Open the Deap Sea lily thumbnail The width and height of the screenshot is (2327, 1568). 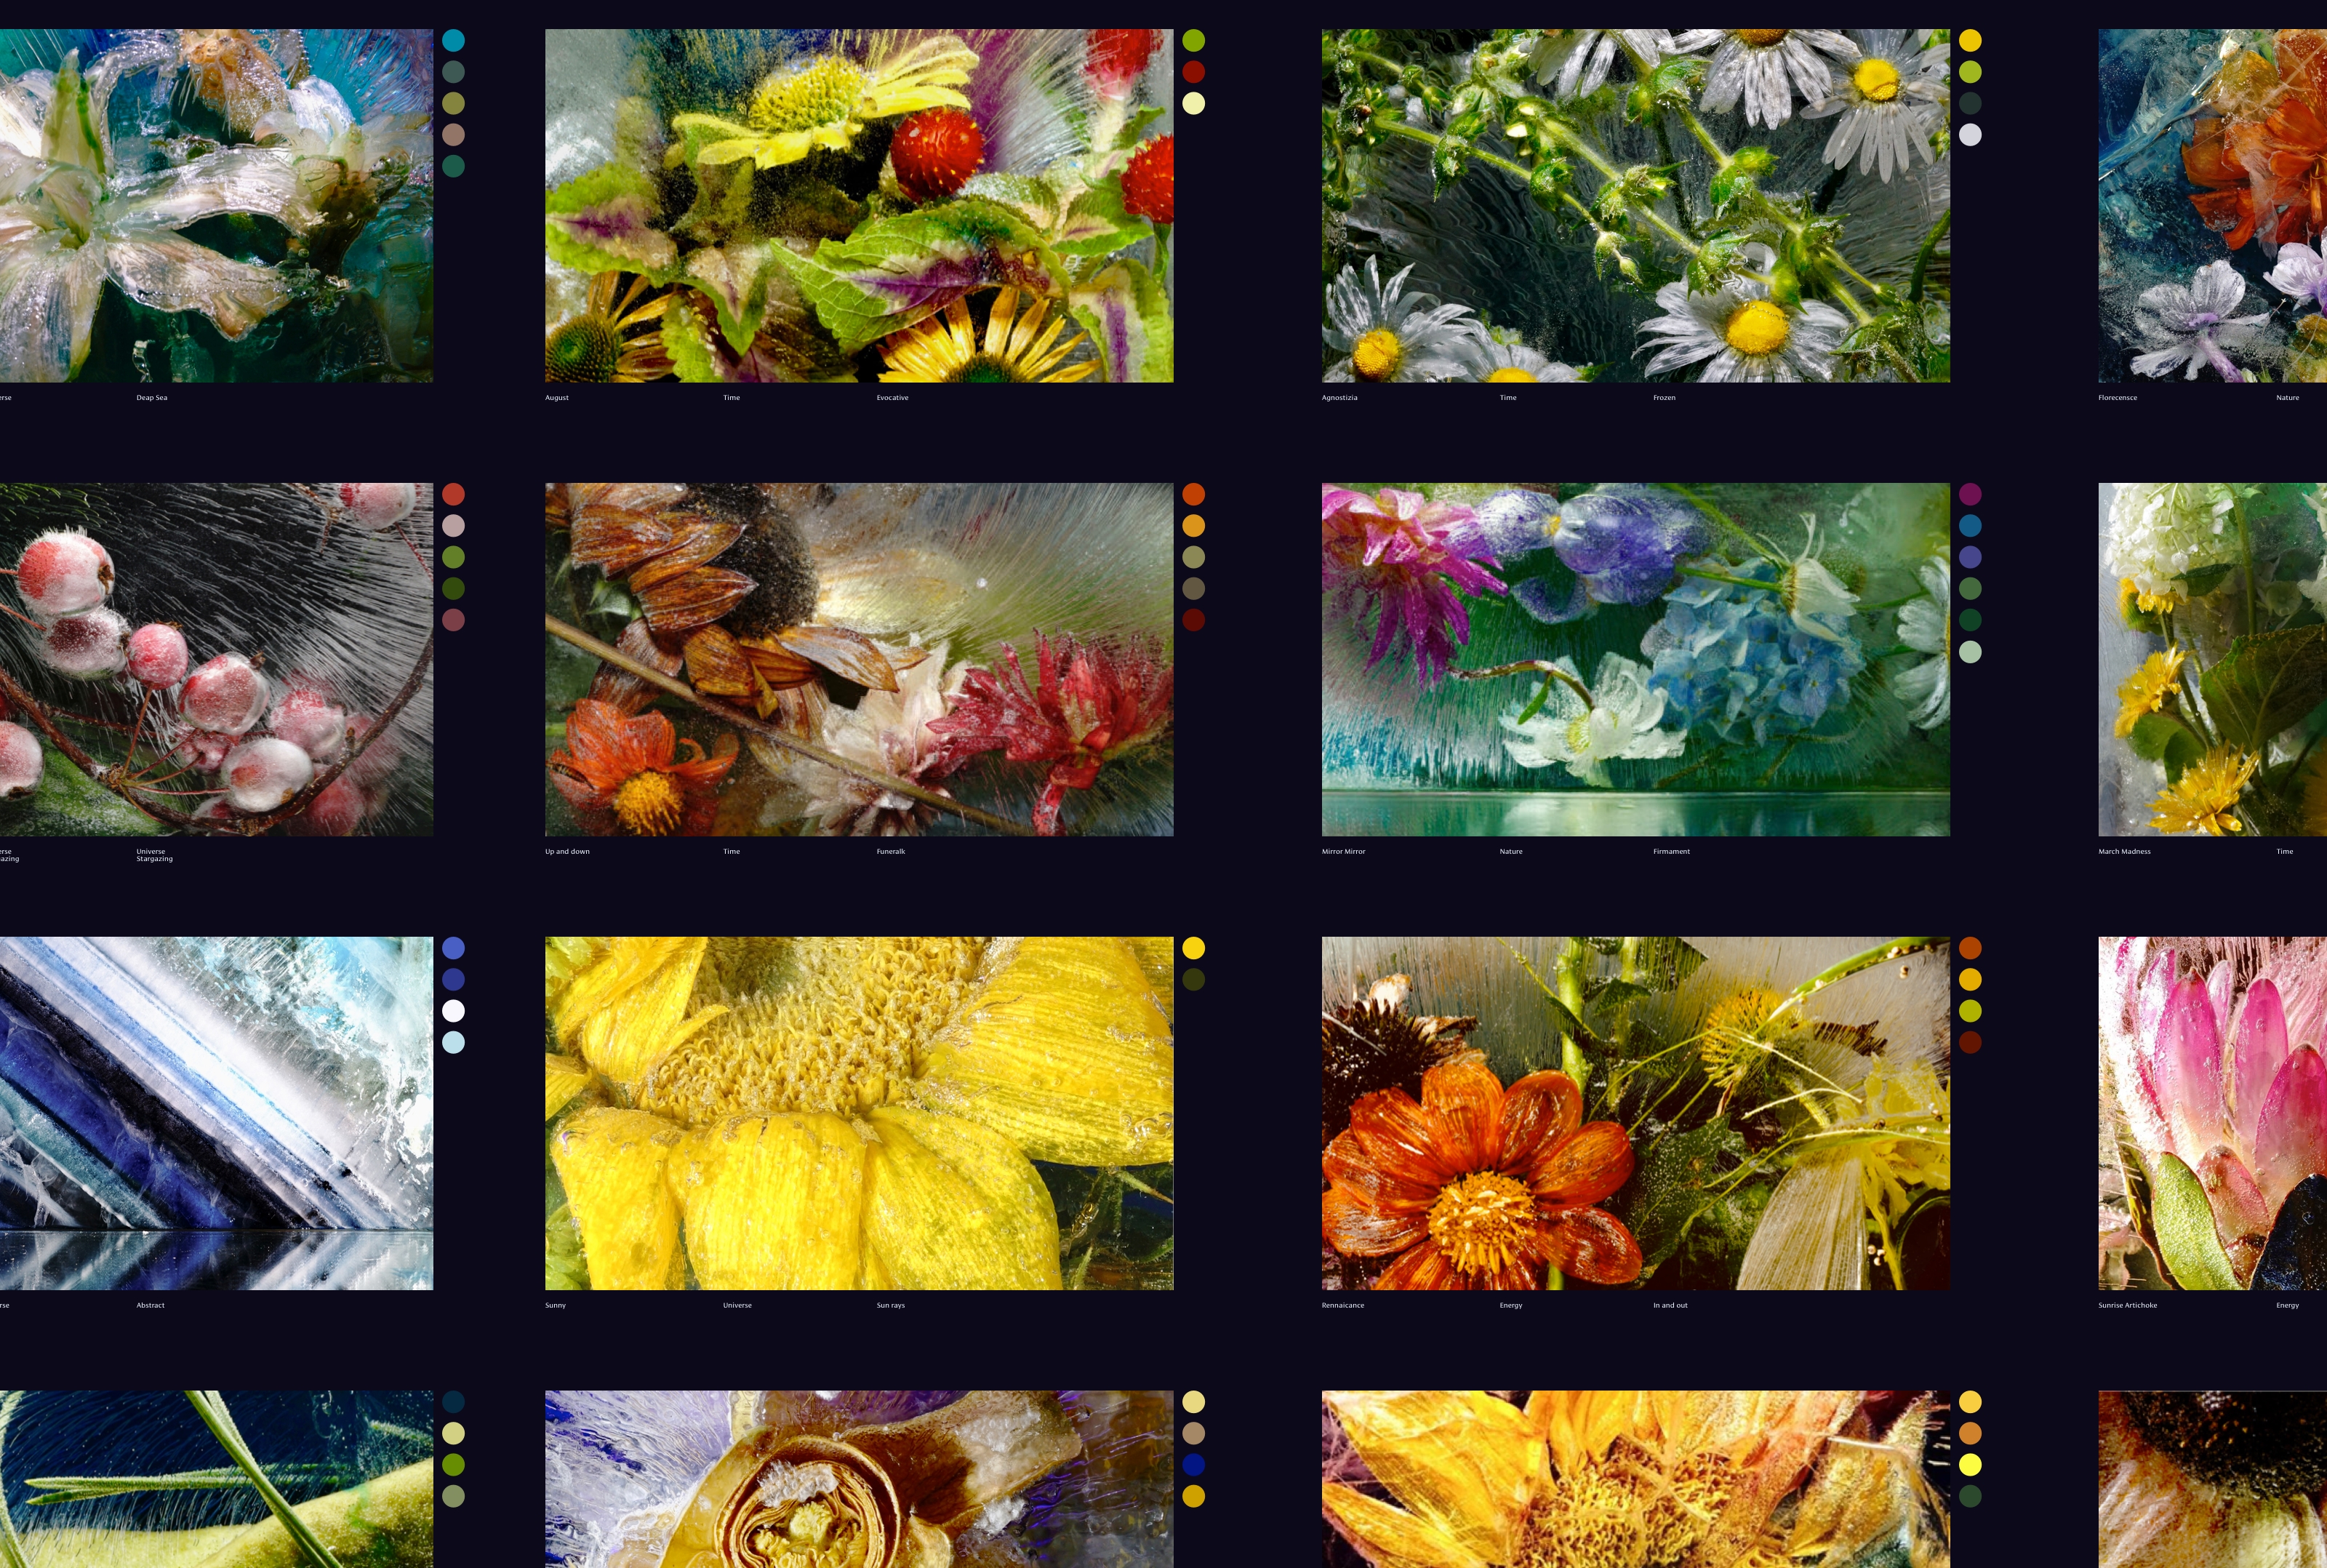[216, 205]
